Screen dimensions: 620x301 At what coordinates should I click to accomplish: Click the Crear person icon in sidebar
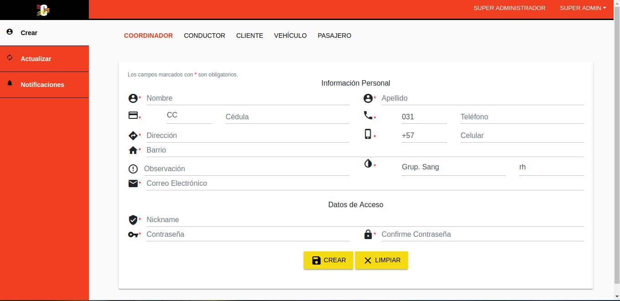[10, 32]
